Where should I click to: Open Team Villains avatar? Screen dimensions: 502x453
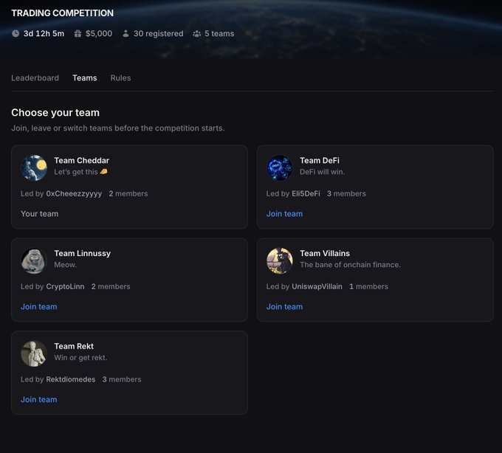(280, 260)
